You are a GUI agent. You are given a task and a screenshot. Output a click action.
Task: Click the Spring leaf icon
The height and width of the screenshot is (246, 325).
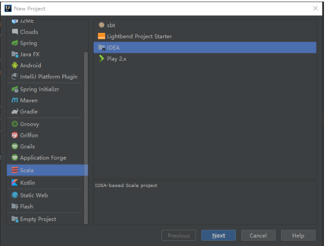tap(15, 43)
